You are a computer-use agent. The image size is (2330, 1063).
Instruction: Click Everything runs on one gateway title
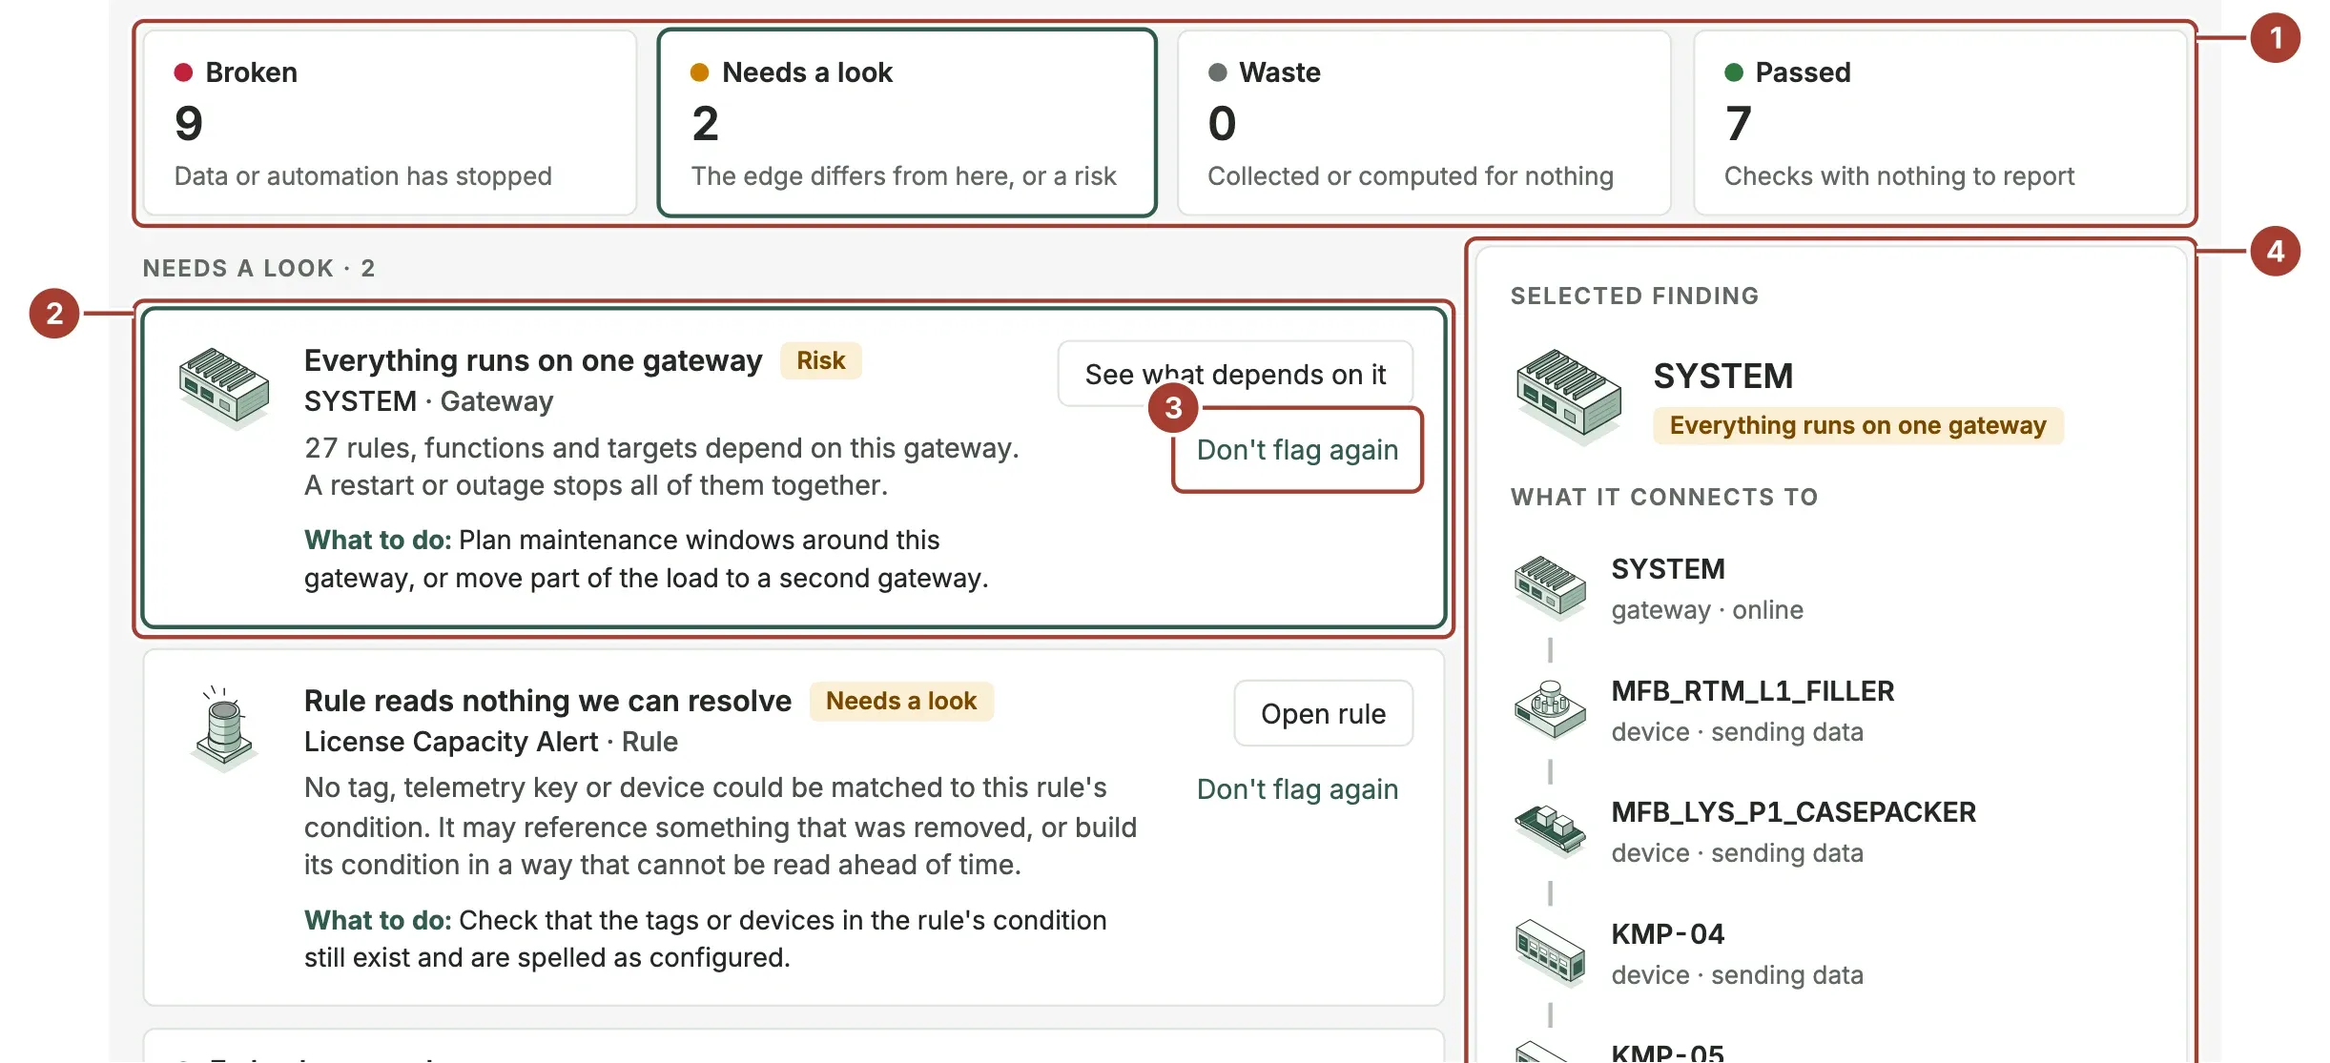[533, 360]
